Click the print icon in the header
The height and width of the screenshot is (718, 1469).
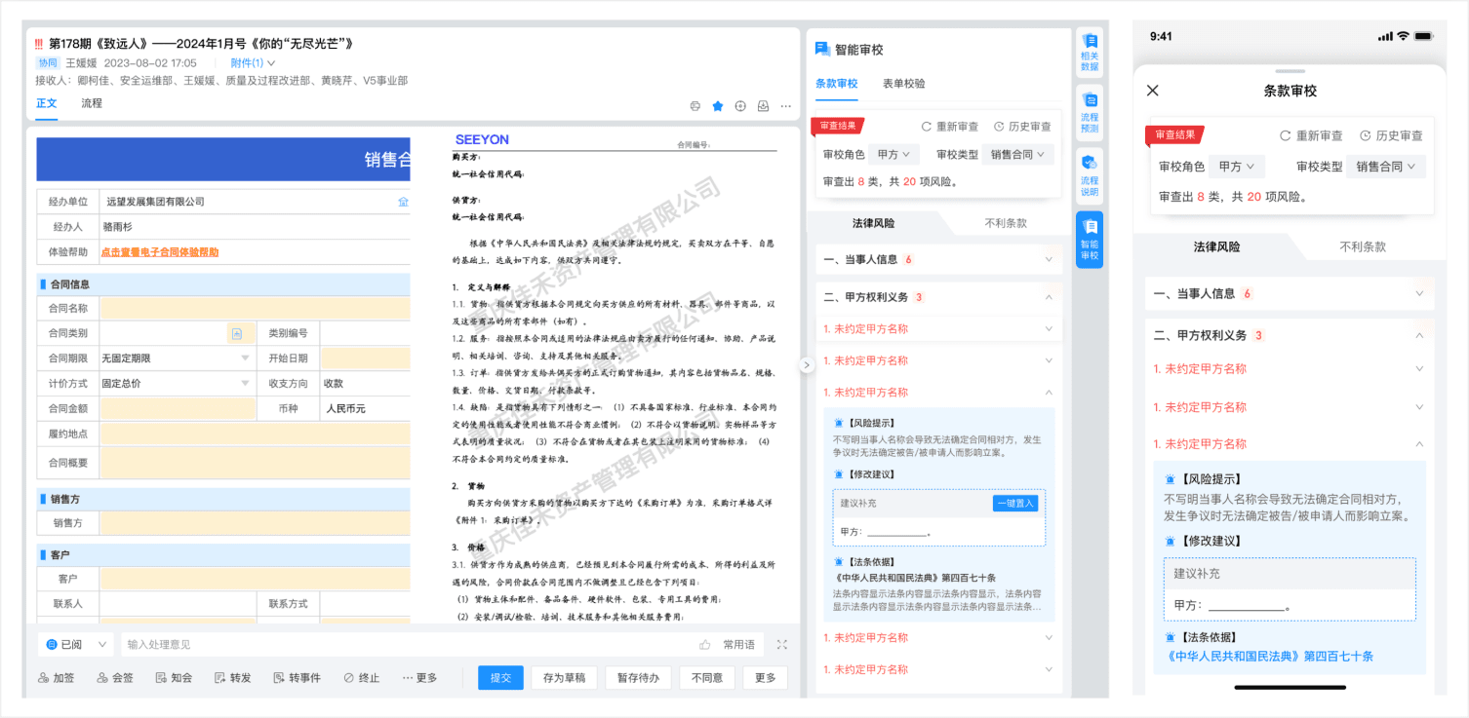pyautogui.click(x=695, y=106)
